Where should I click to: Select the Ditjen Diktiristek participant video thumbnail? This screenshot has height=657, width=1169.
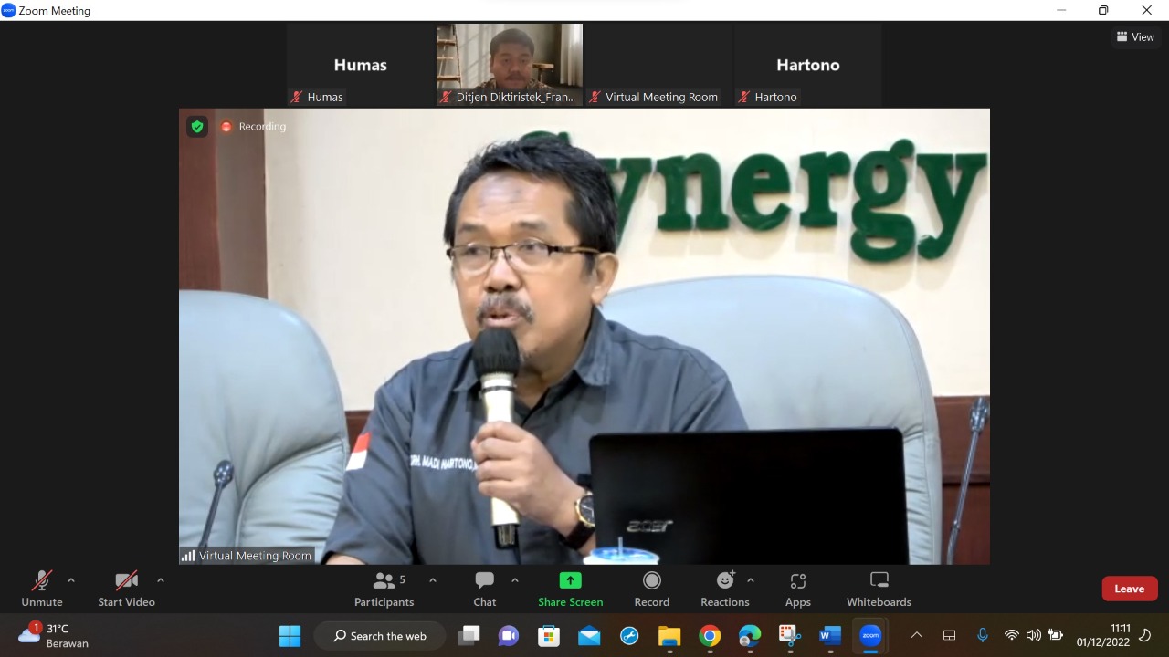pyautogui.click(x=510, y=64)
